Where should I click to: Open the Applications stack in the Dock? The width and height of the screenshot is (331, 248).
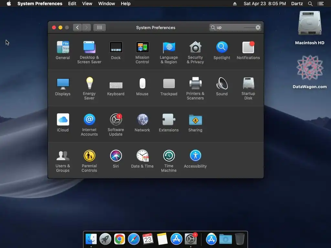click(211, 239)
